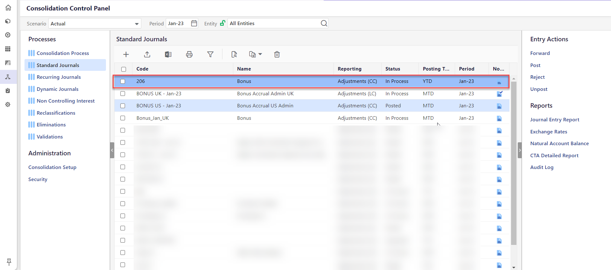Click the Entity lock icon
Screen dimensions: 611x270
tap(223, 23)
